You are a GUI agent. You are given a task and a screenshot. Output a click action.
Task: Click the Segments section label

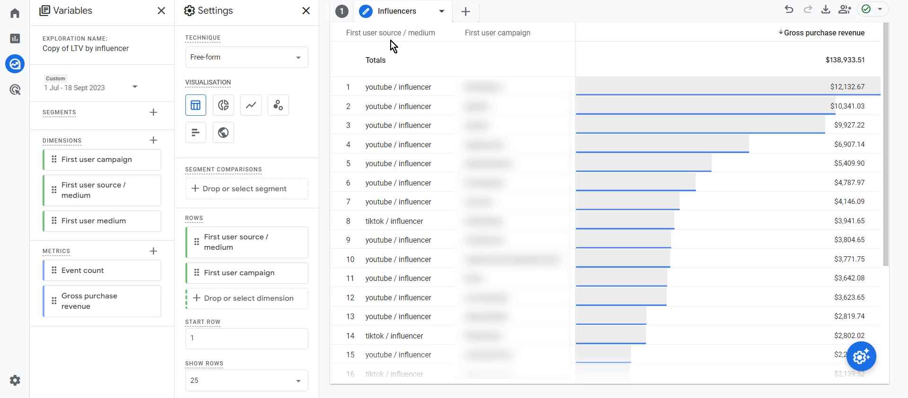59,112
